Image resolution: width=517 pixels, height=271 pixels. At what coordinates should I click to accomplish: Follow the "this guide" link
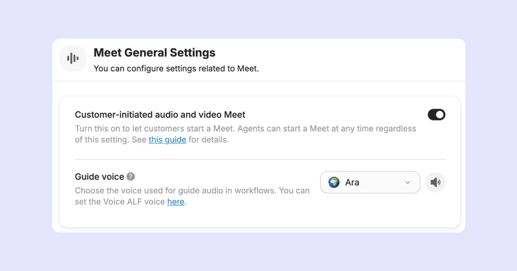(167, 140)
